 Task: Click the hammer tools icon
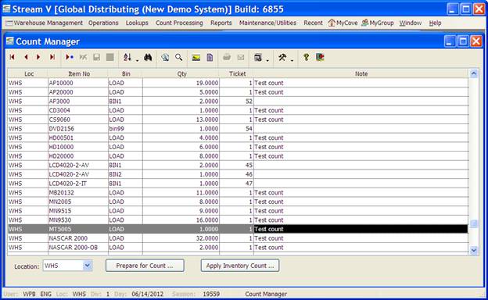pos(282,57)
